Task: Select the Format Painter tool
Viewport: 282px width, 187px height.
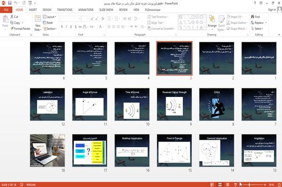Action: click(20, 29)
